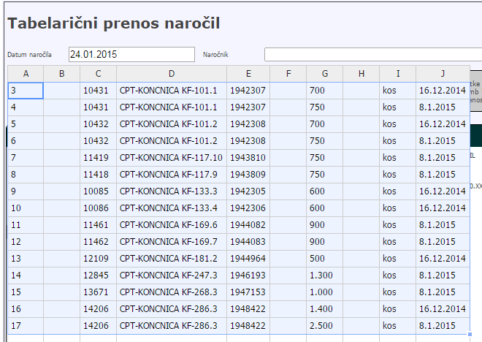Select column B header

point(62,73)
